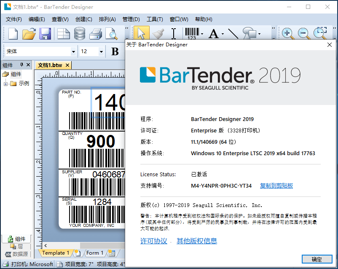Screen dimensions: 338x269
Task: Open the 许可协议 link
Action: pos(154,241)
